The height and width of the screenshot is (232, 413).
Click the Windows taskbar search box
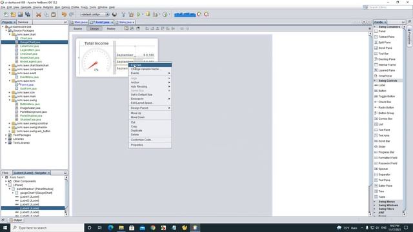pos(47,227)
